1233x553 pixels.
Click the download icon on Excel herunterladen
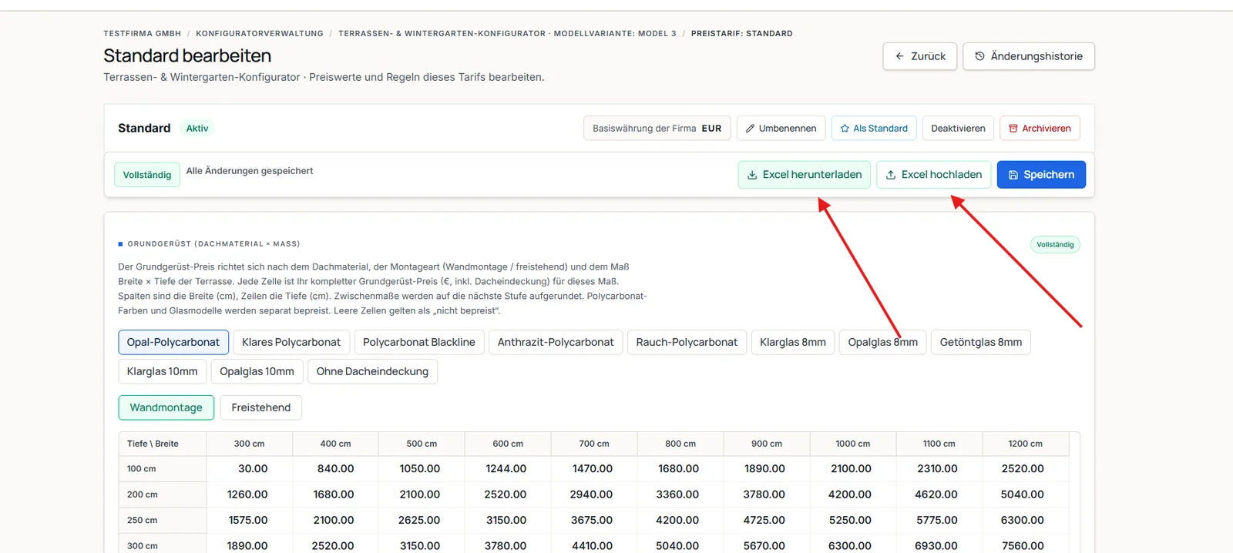[x=752, y=175]
